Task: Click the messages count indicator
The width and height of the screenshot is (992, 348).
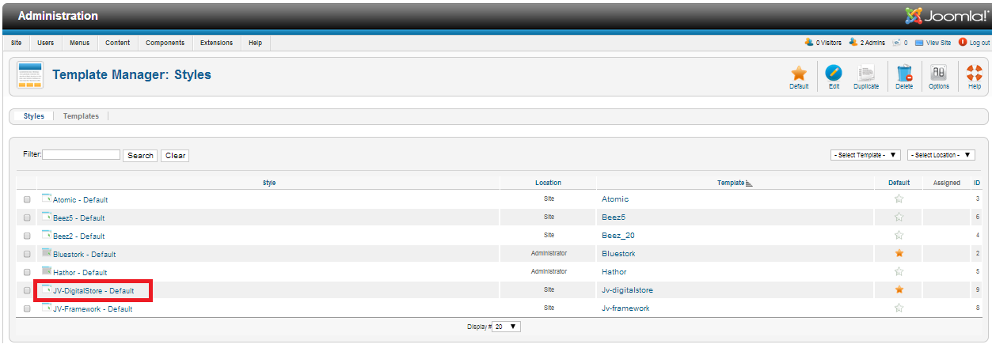Action: [x=899, y=43]
